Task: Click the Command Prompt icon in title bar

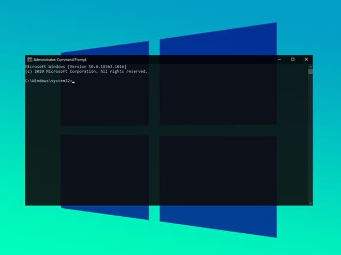Action: (x=30, y=59)
